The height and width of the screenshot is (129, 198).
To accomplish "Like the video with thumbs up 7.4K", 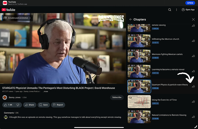I will (x=8, y=105).
